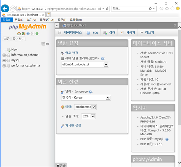Screen dimensions: 181x167
Task: Open address bar URL history dropdown arrow
Action: (x=103, y=9)
